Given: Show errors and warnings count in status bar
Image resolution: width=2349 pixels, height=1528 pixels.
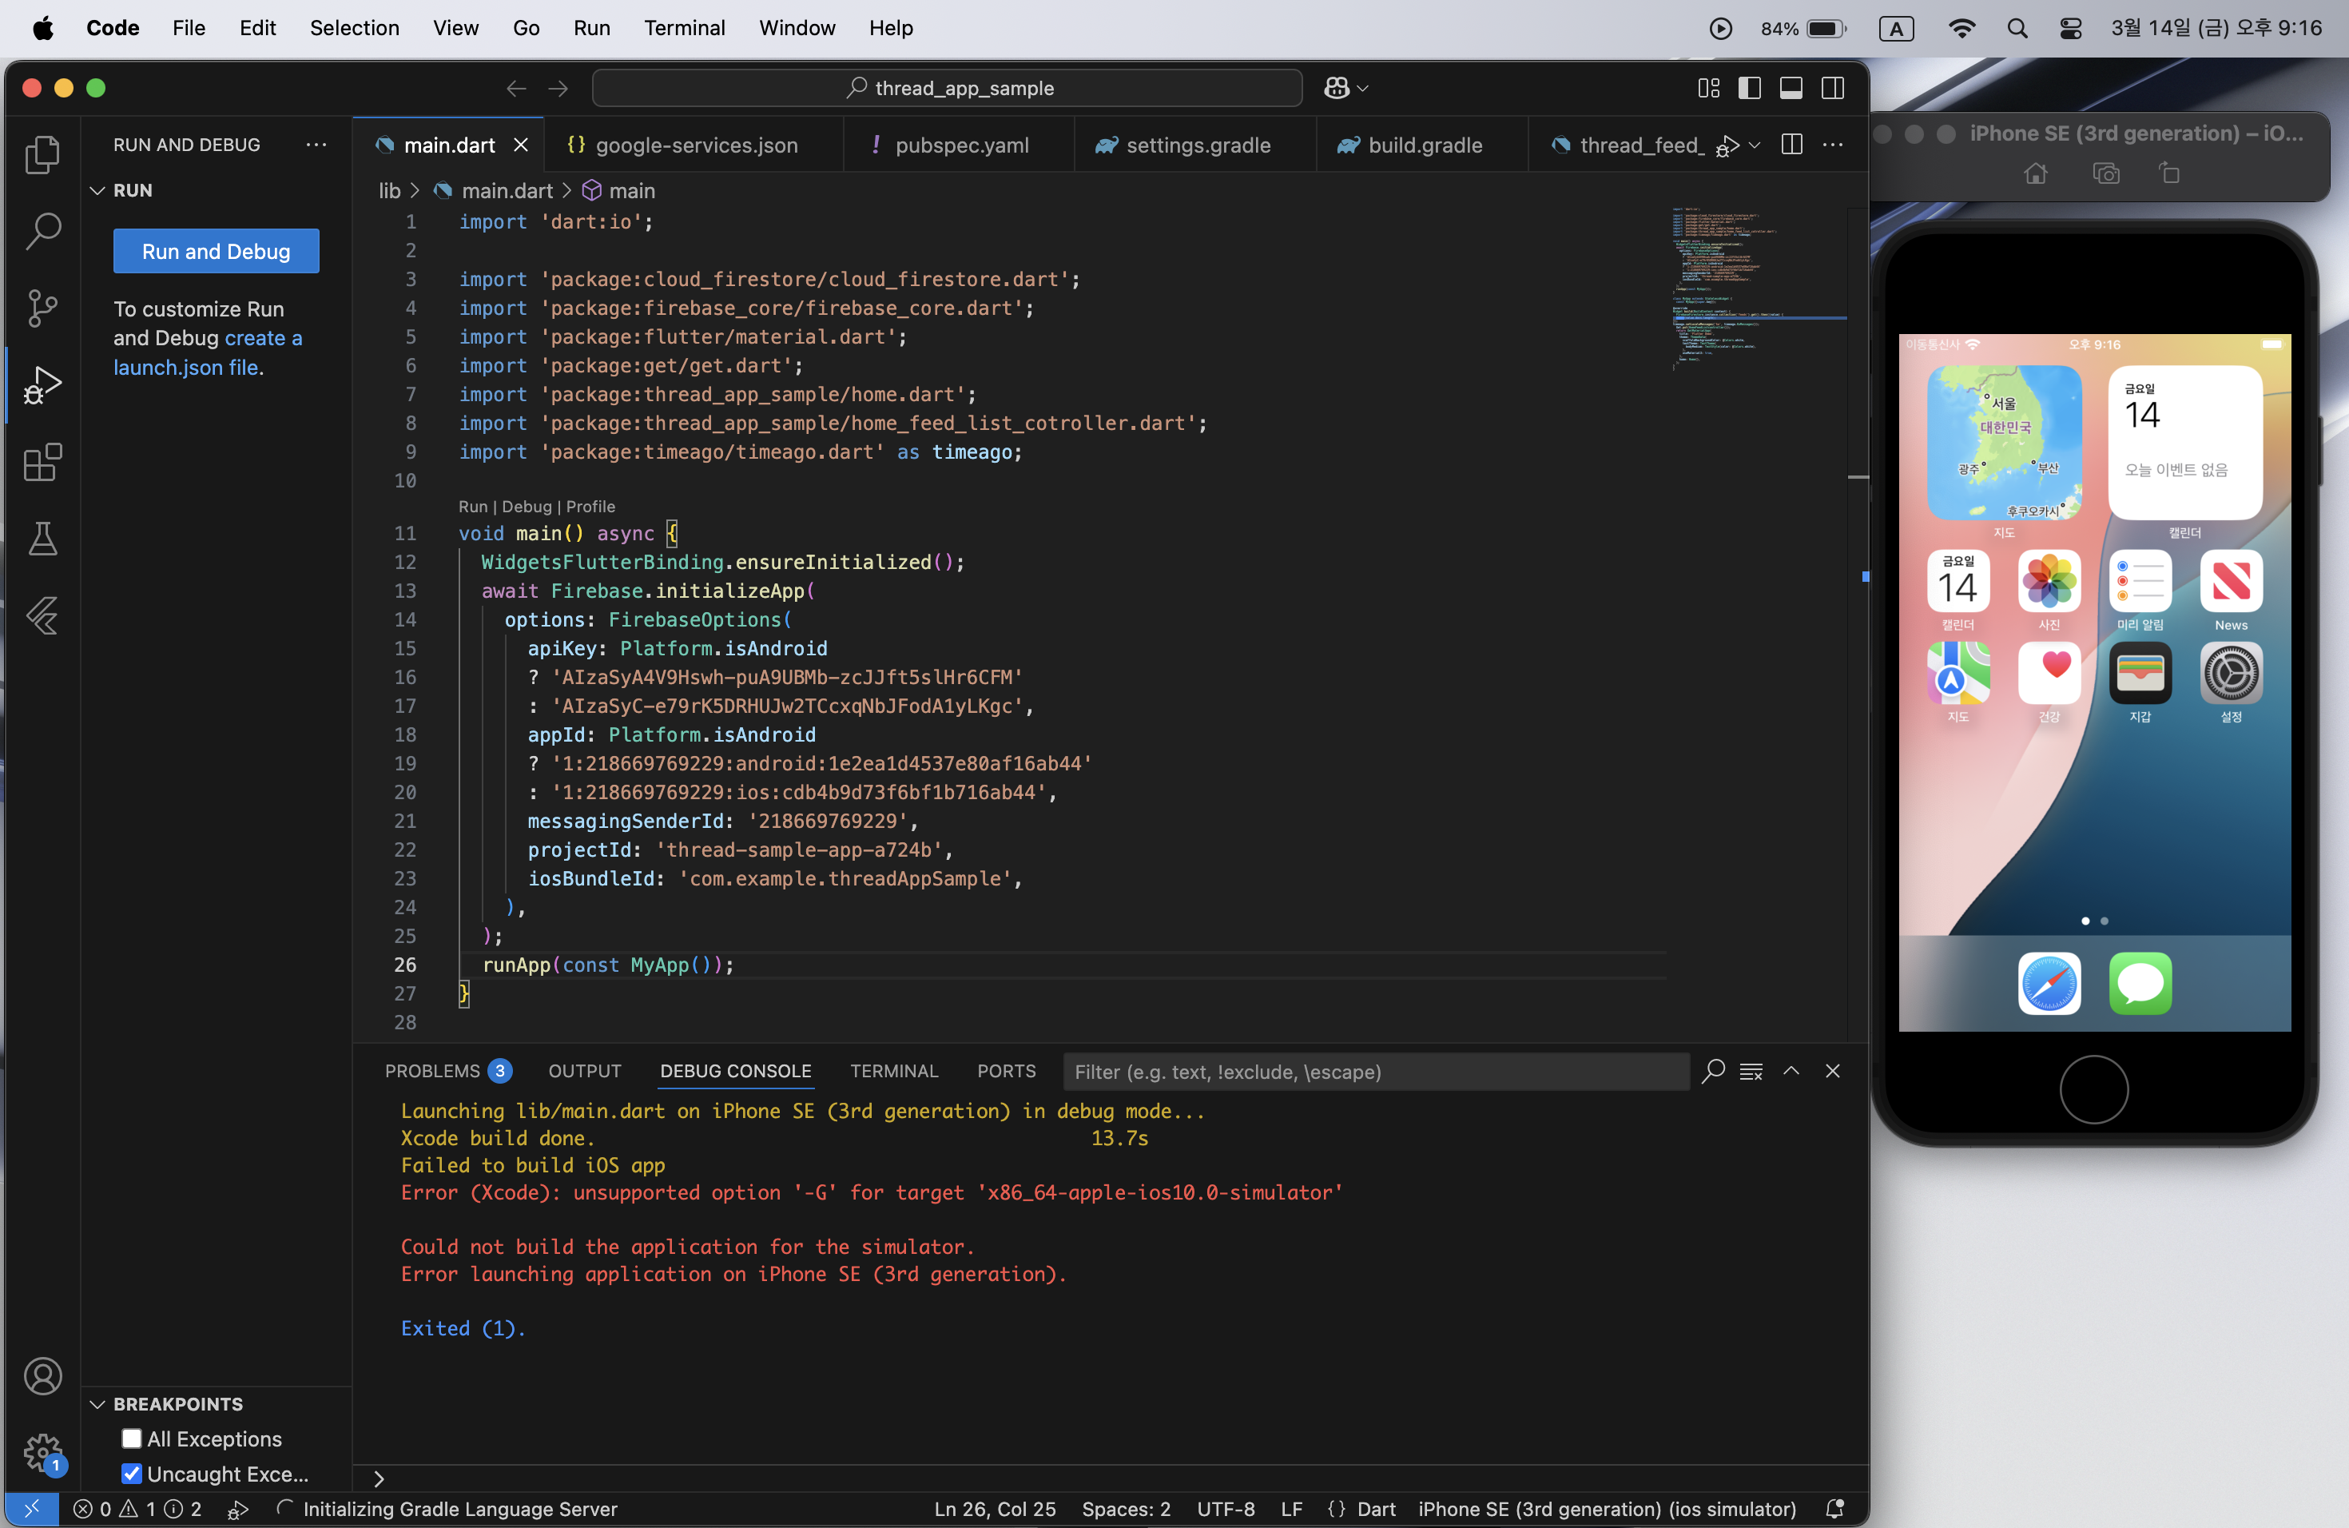Looking at the screenshot, I should point(137,1508).
